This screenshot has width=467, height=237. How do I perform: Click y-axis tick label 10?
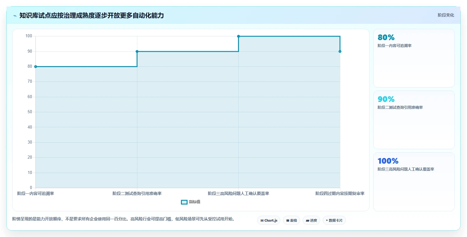point(30,173)
